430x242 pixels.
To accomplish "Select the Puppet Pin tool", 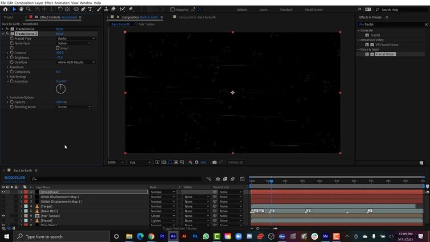I will [x=130, y=9].
